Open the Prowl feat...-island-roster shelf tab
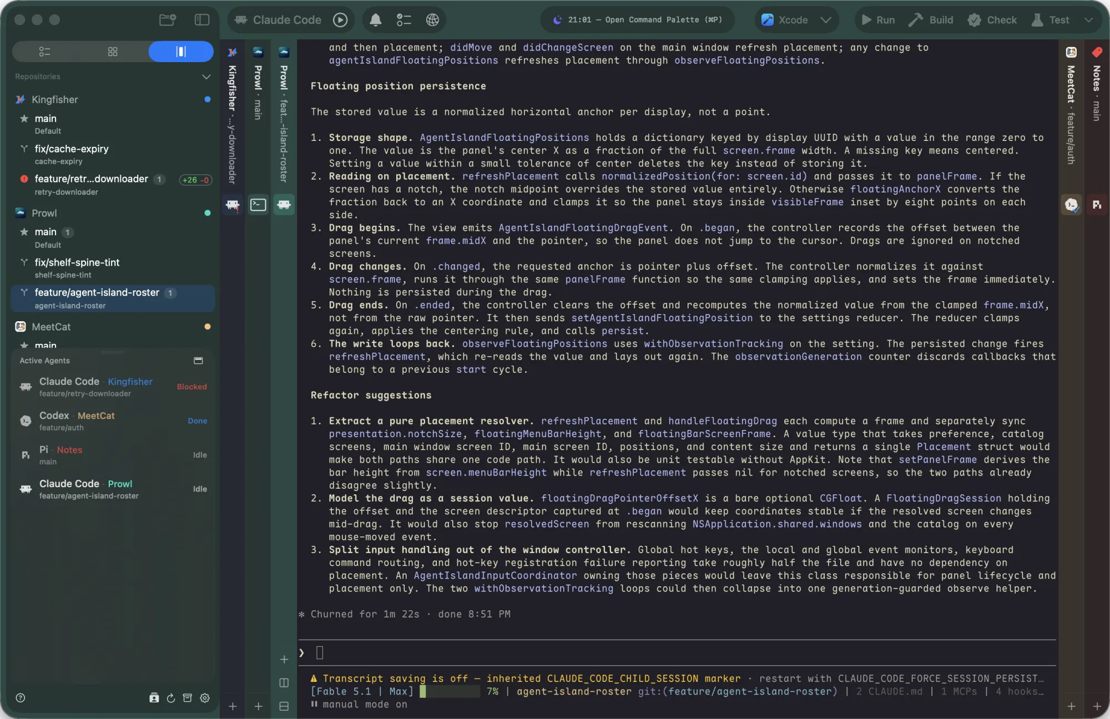This screenshot has height=719, width=1110. [x=284, y=124]
